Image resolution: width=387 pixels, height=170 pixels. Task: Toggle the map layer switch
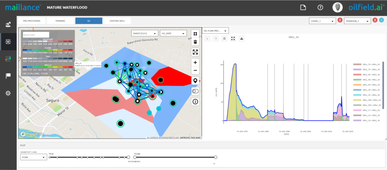195,91
